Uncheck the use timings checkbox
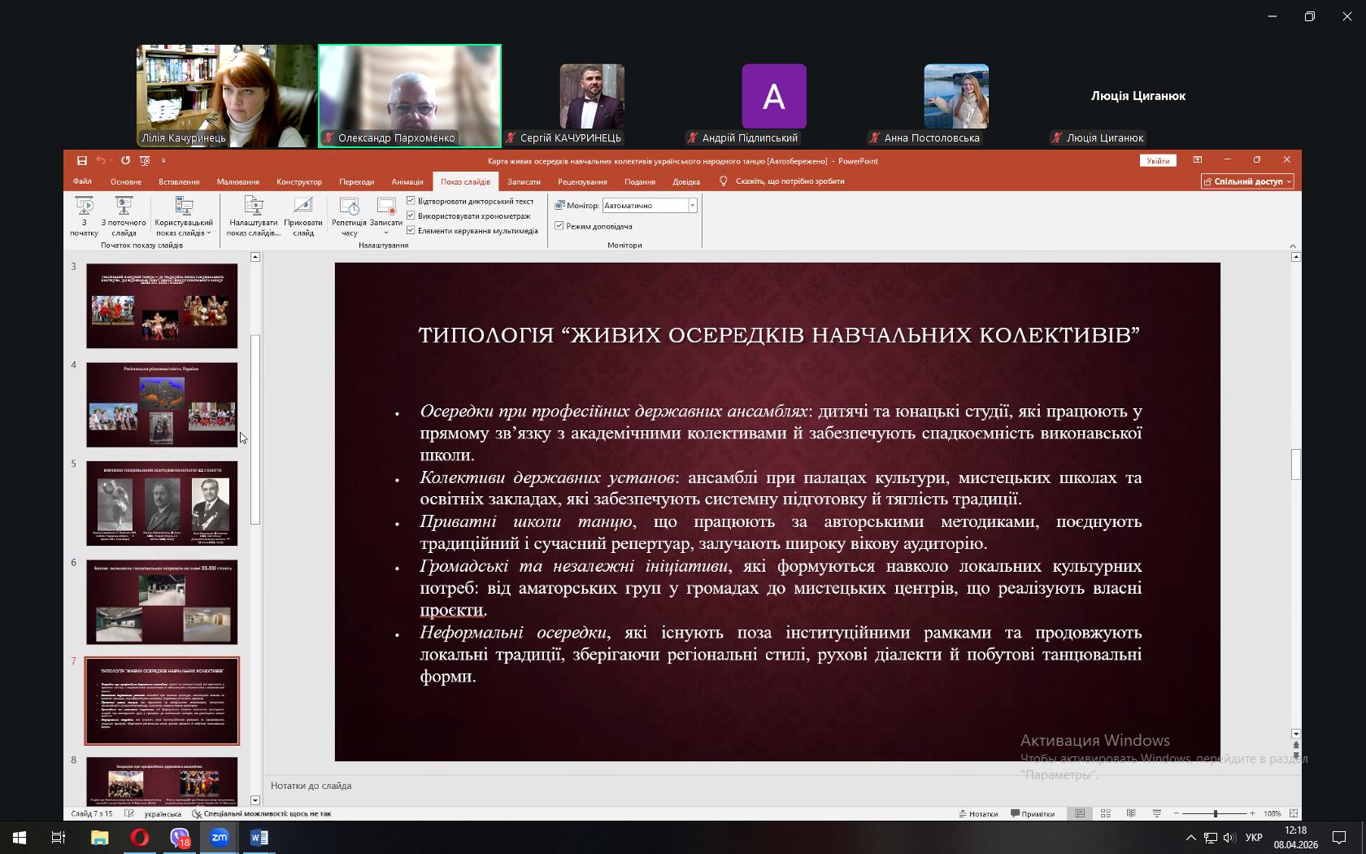This screenshot has height=854, width=1366. [411, 216]
